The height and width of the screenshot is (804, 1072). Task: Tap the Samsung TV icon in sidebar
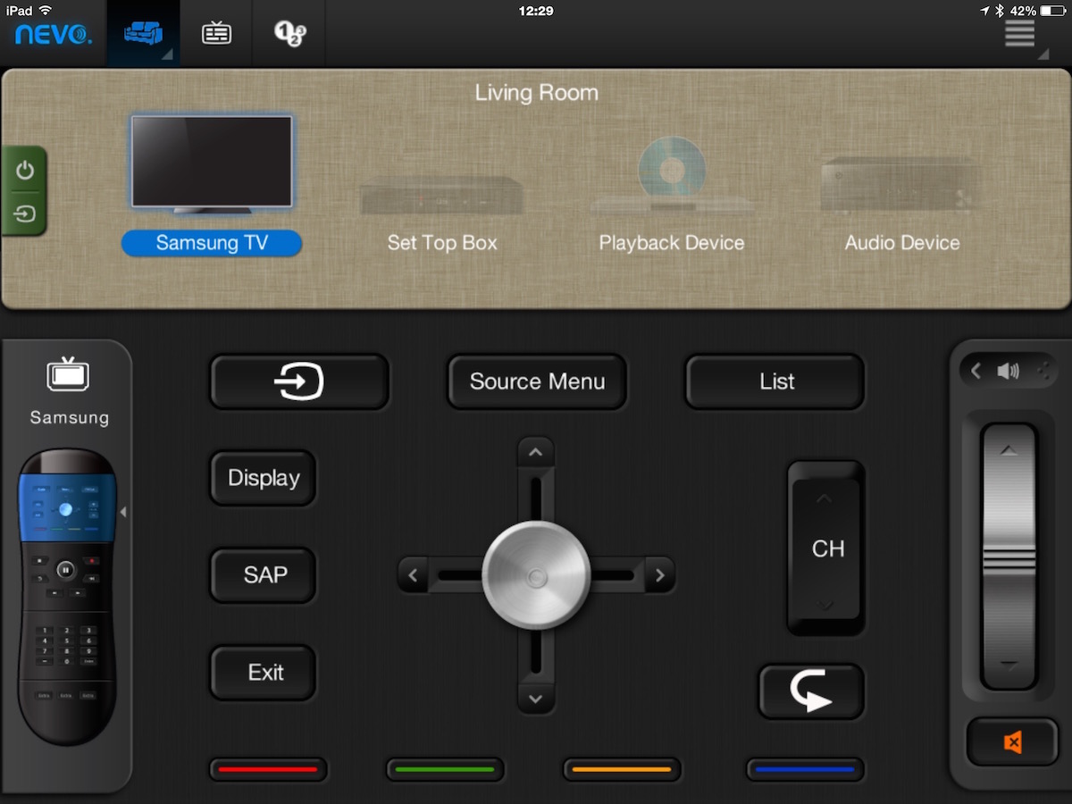[x=68, y=374]
